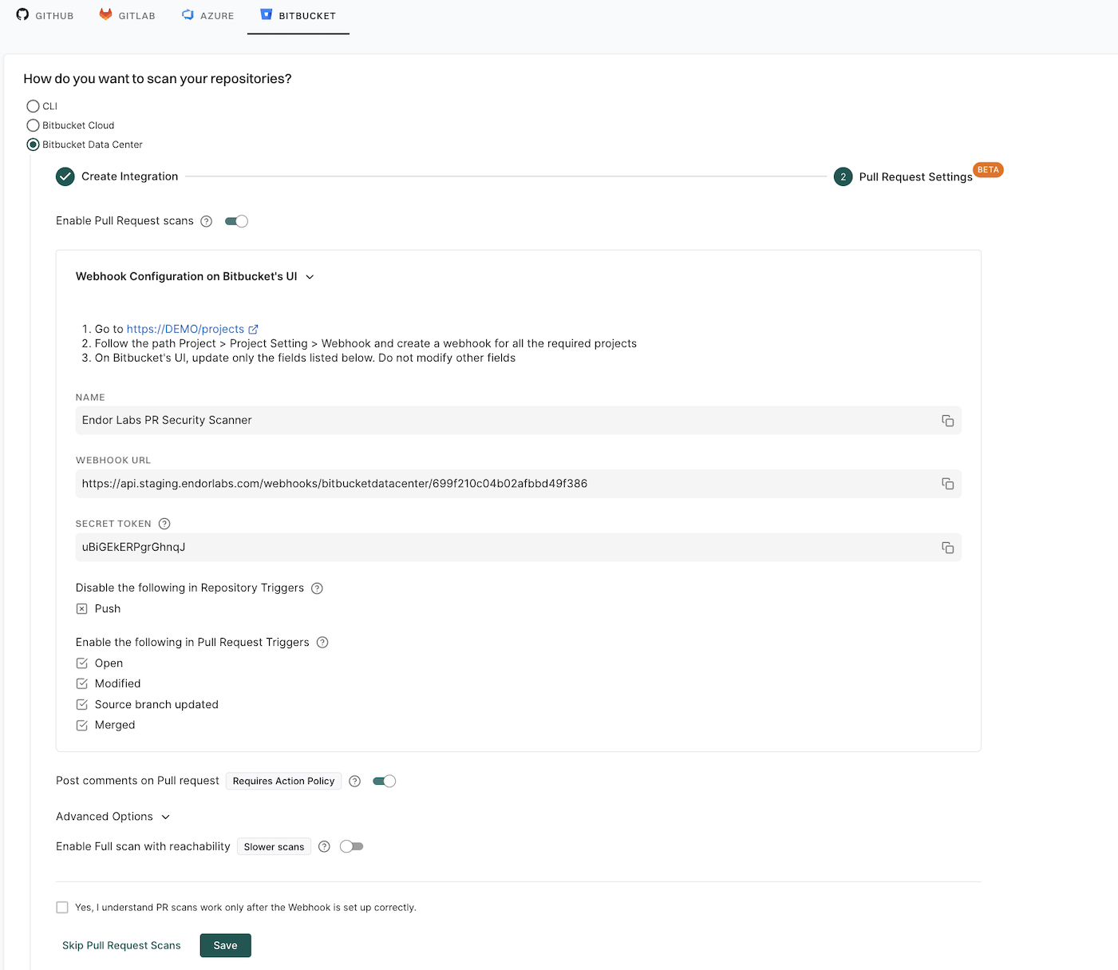Screen dimensions: 1118x970
Task: Switch to the GITHUB tab
Action: tap(44, 15)
